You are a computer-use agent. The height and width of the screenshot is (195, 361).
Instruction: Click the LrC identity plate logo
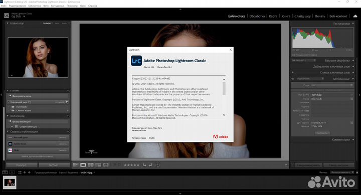7,16
